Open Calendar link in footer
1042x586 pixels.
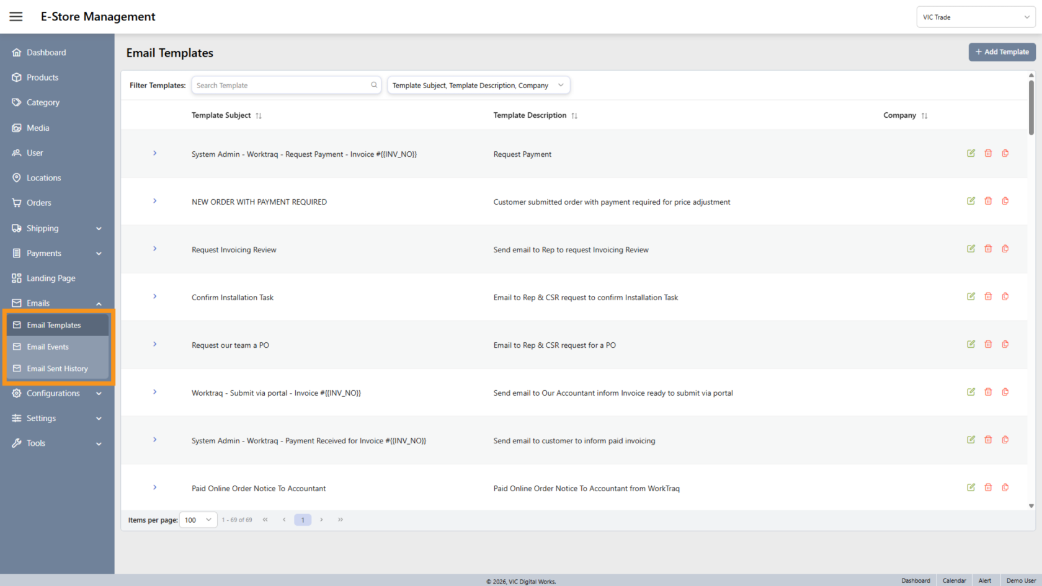[x=954, y=580]
